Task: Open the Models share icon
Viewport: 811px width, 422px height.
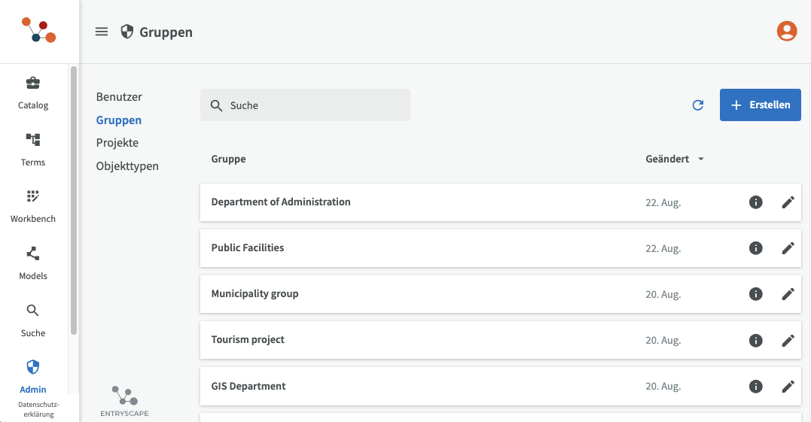Action: tap(33, 254)
